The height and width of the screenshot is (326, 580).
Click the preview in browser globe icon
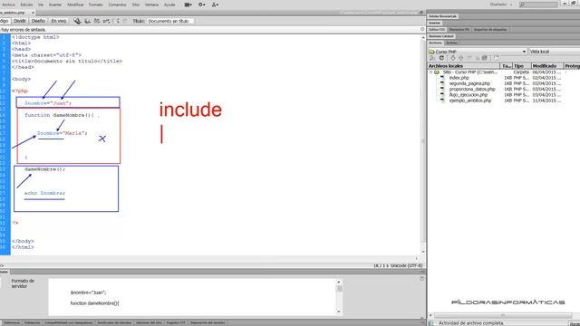click(x=77, y=21)
